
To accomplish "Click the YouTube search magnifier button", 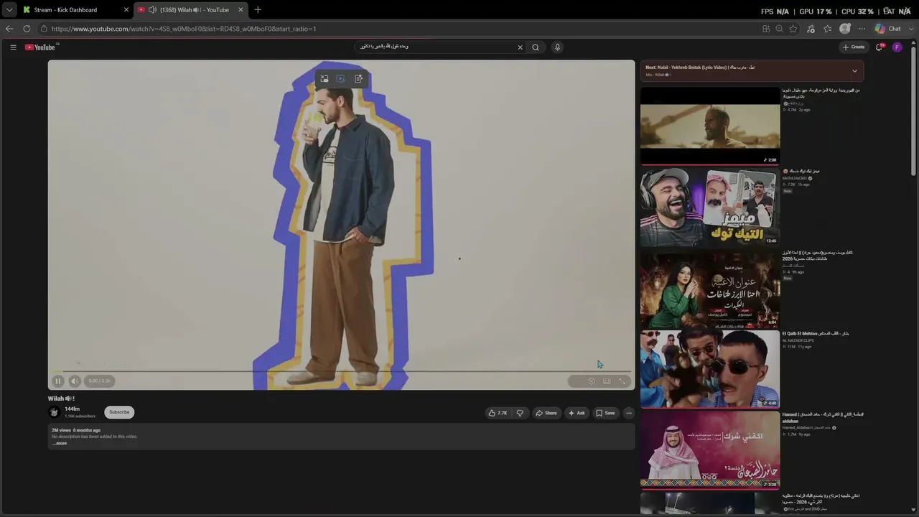I will click(535, 47).
